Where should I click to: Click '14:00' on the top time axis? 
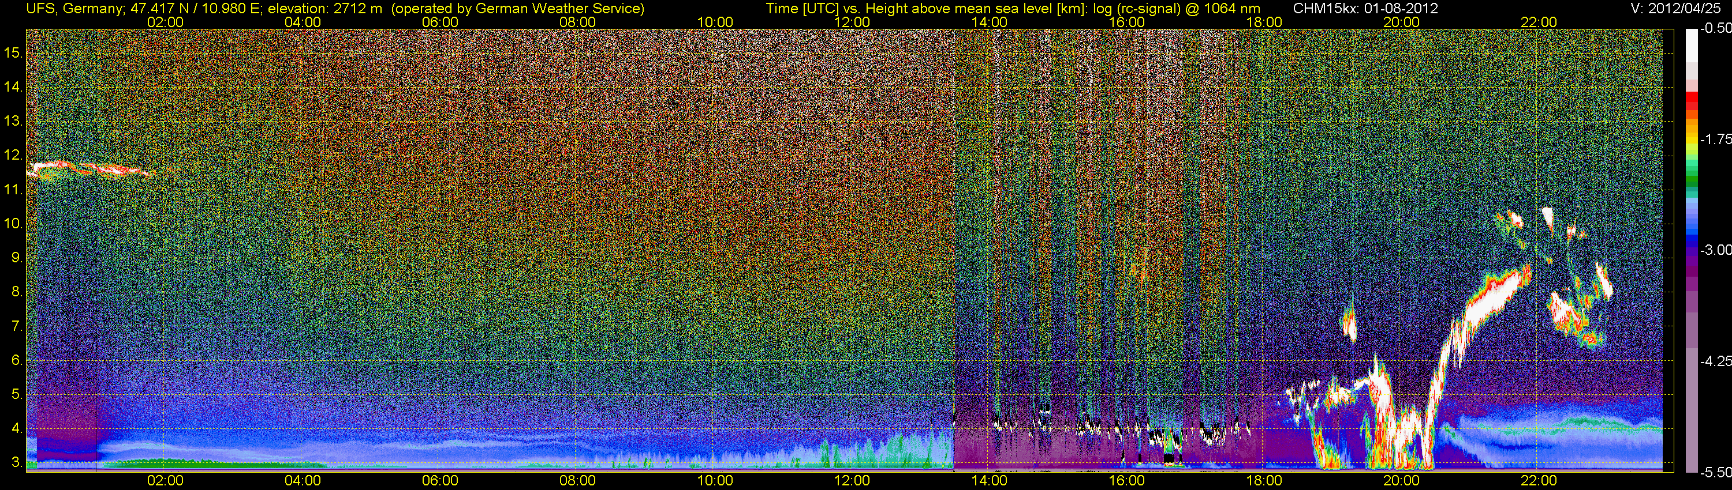[990, 22]
